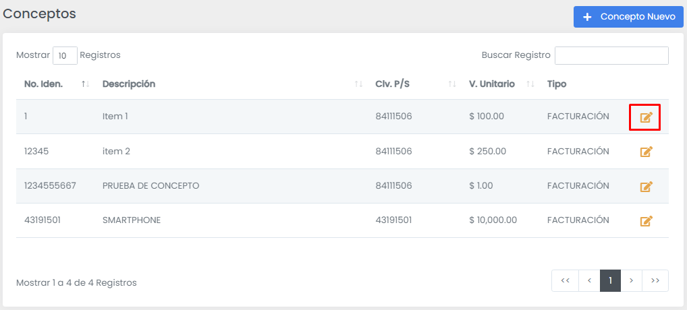Click the Tipo column header
The height and width of the screenshot is (310, 687).
557,84
